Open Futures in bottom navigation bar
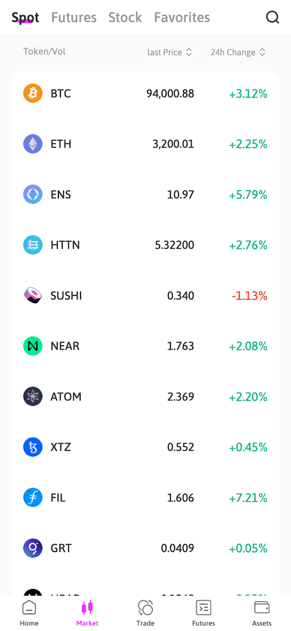291x631 pixels. click(x=203, y=613)
